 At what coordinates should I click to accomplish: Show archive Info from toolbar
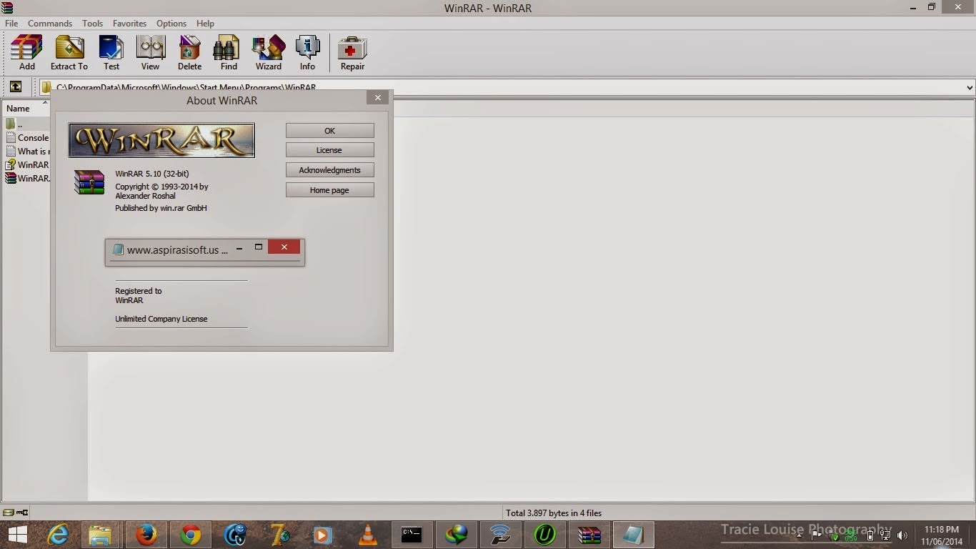pos(307,53)
